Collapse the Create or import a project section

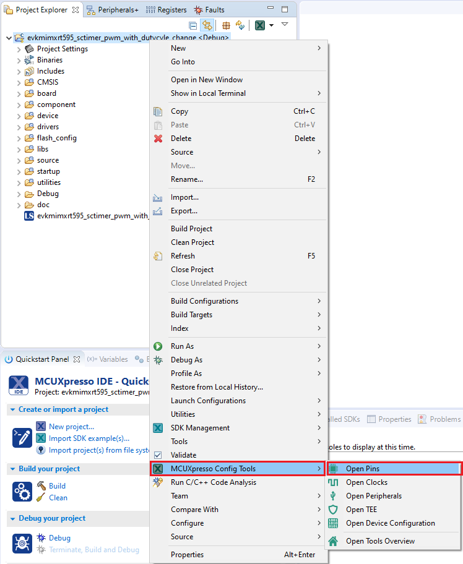point(13,409)
